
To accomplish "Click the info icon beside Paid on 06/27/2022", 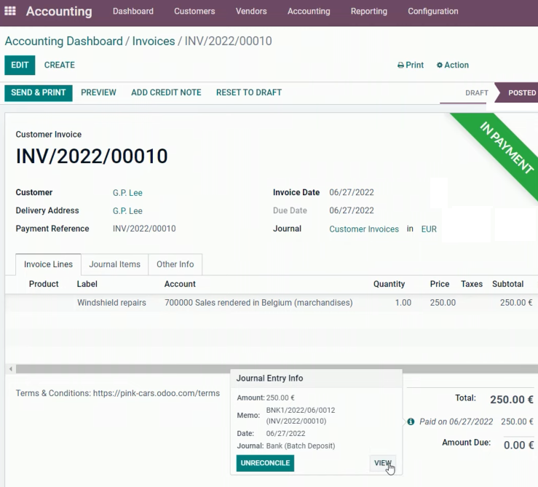I will (411, 421).
